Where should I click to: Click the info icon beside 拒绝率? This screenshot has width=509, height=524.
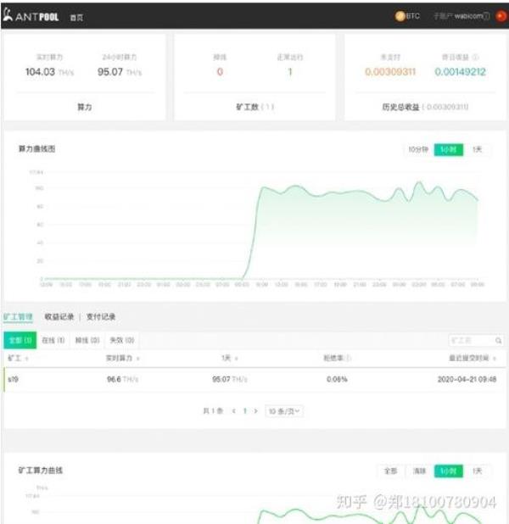tap(348, 359)
